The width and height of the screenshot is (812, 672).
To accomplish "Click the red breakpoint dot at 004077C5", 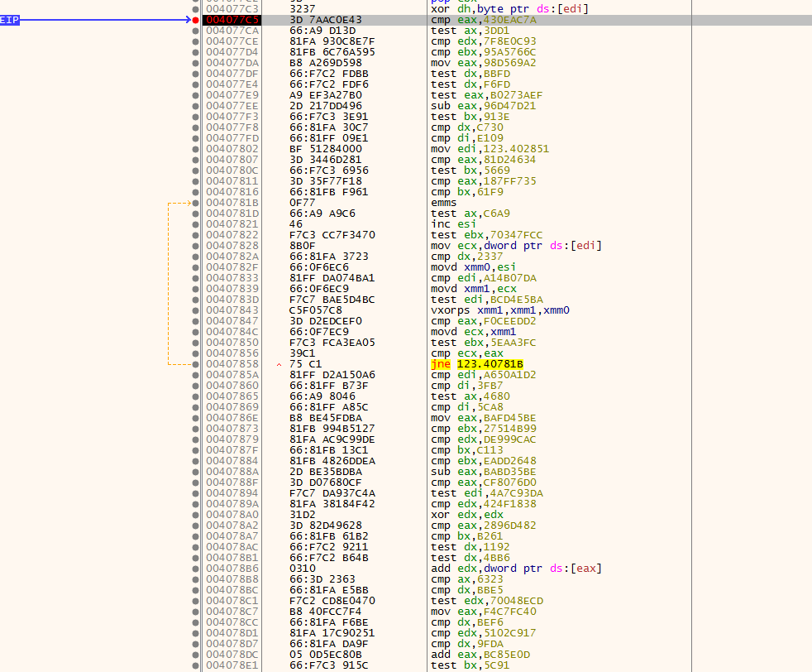I will tap(193, 19).
